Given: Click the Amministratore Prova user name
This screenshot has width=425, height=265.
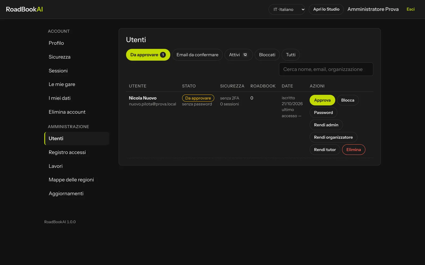Looking at the screenshot, I should (x=373, y=9).
